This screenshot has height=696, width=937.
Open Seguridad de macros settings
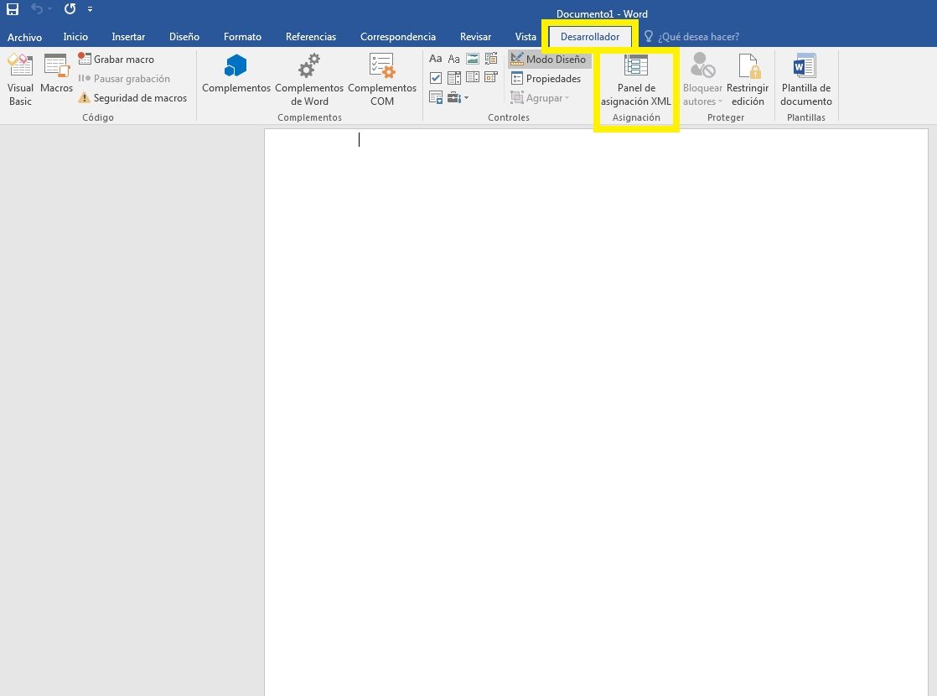(x=132, y=98)
